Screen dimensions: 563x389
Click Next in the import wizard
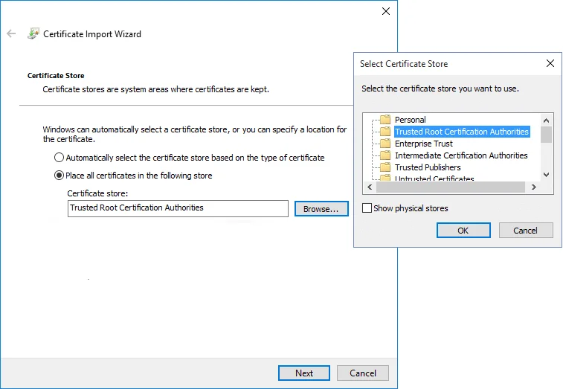point(303,373)
